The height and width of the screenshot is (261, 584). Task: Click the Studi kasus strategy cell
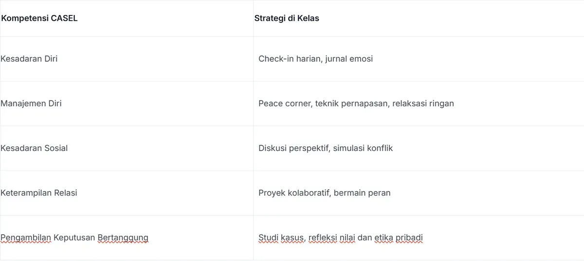click(x=419, y=237)
